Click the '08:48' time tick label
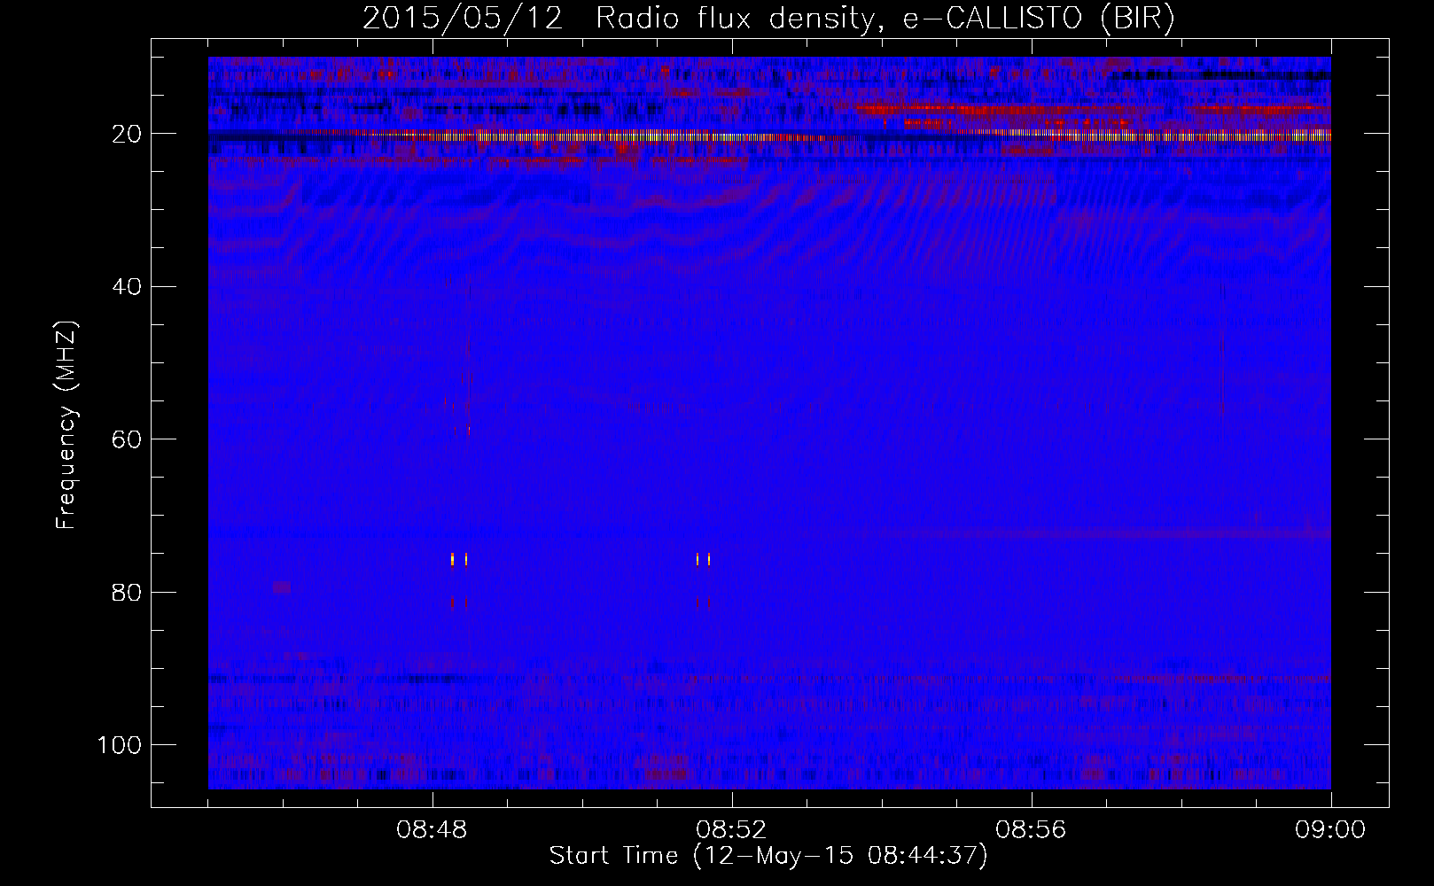The height and width of the screenshot is (886, 1434). (432, 830)
